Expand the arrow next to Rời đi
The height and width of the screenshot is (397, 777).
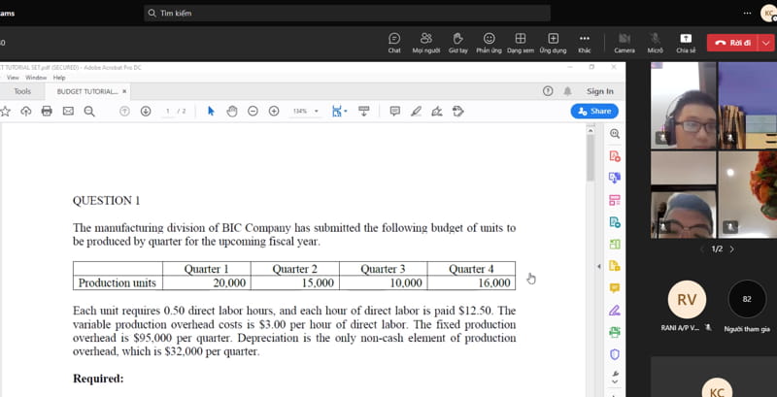pyautogui.click(x=766, y=43)
